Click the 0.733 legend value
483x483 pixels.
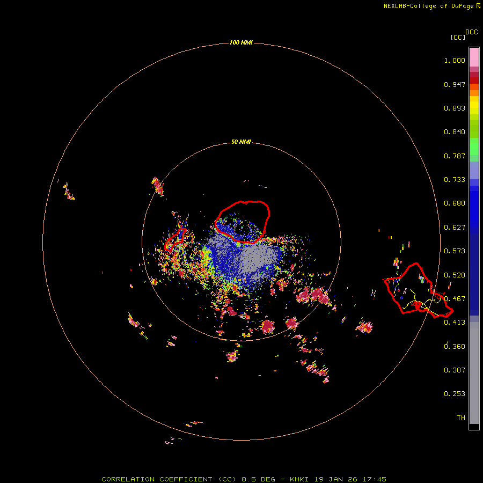(455, 180)
